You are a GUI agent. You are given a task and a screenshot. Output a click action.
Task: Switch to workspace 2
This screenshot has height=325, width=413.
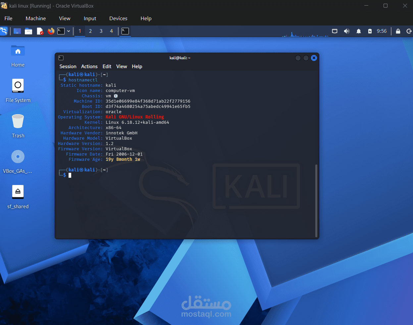pos(90,31)
